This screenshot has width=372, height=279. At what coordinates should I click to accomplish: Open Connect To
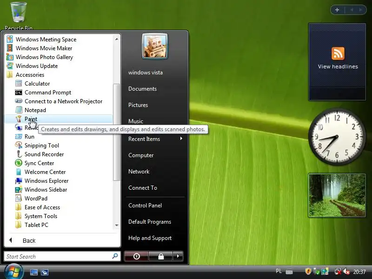(143, 188)
